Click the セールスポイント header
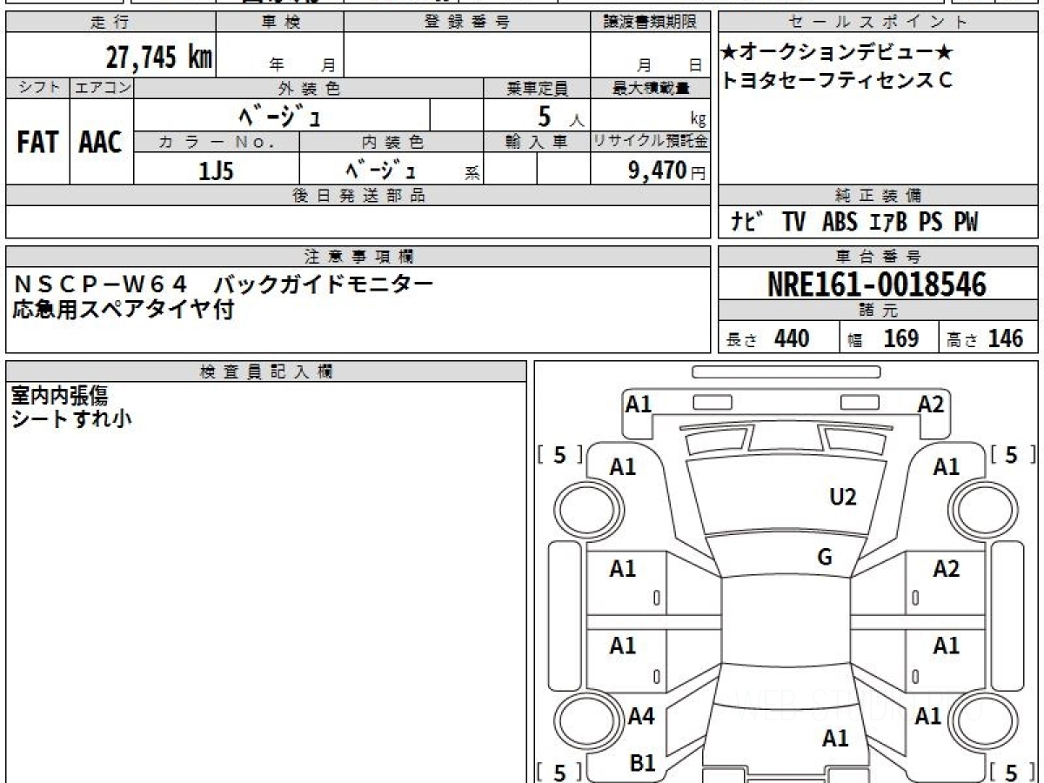Viewport: 1044px width, 783px height. 879,23
